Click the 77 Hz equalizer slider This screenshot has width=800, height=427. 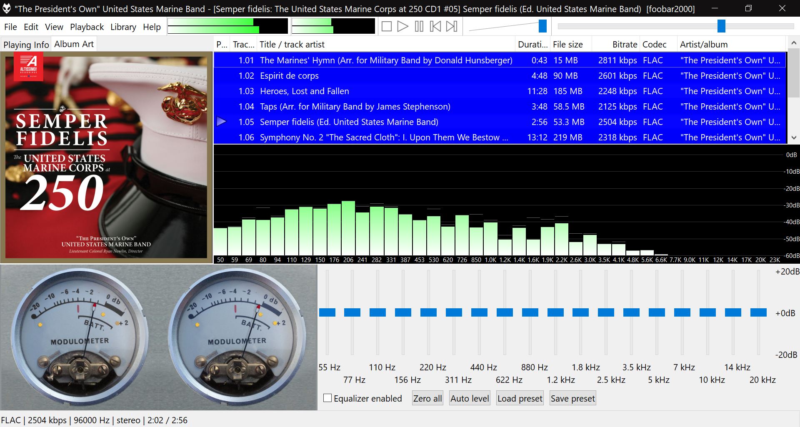pyautogui.click(x=352, y=312)
